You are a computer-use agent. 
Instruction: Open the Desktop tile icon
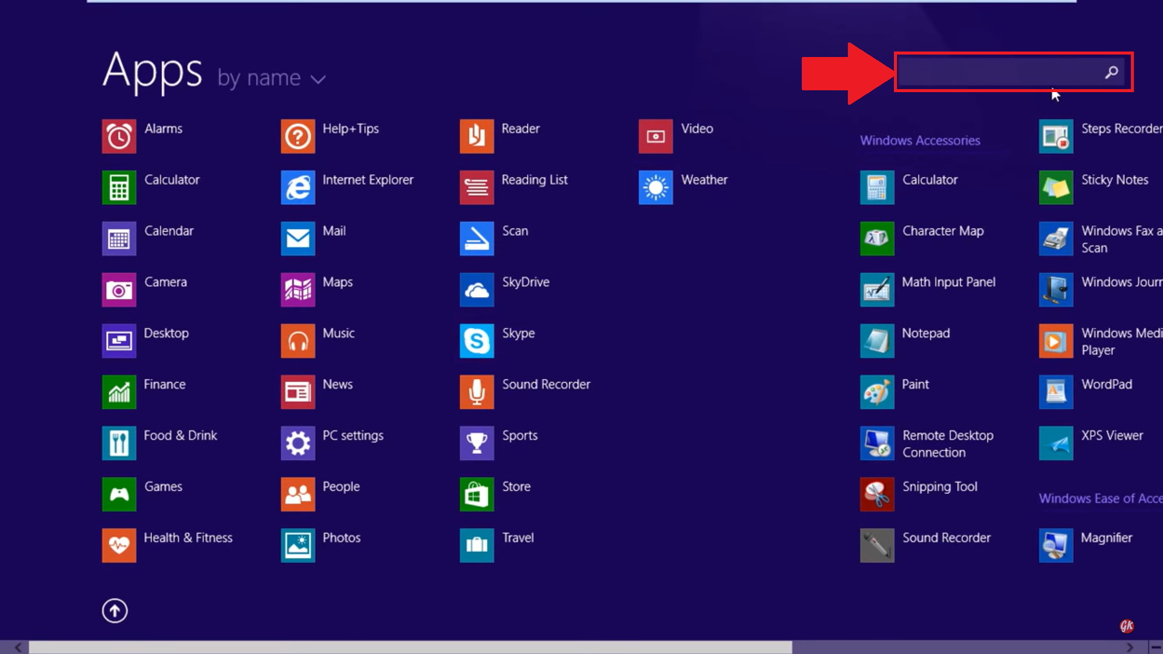click(x=119, y=341)
